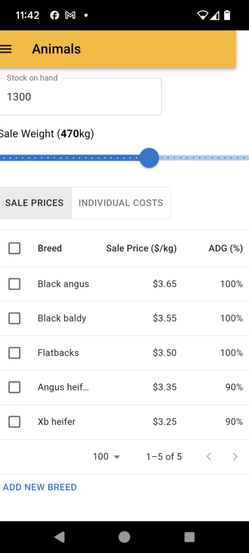Tick the Flatbacks breed checkbox
The width and height of the screenshot is (249, 553).
[15, 353]
